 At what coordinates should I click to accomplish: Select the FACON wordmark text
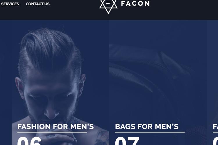[135, 3]
